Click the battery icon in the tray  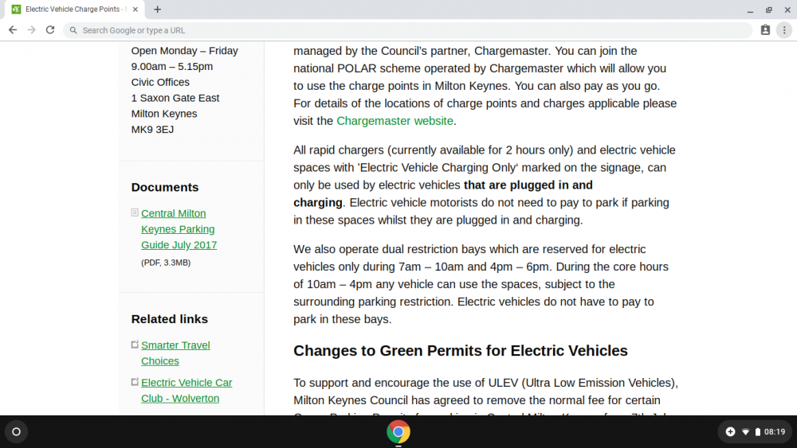[758, 432]
